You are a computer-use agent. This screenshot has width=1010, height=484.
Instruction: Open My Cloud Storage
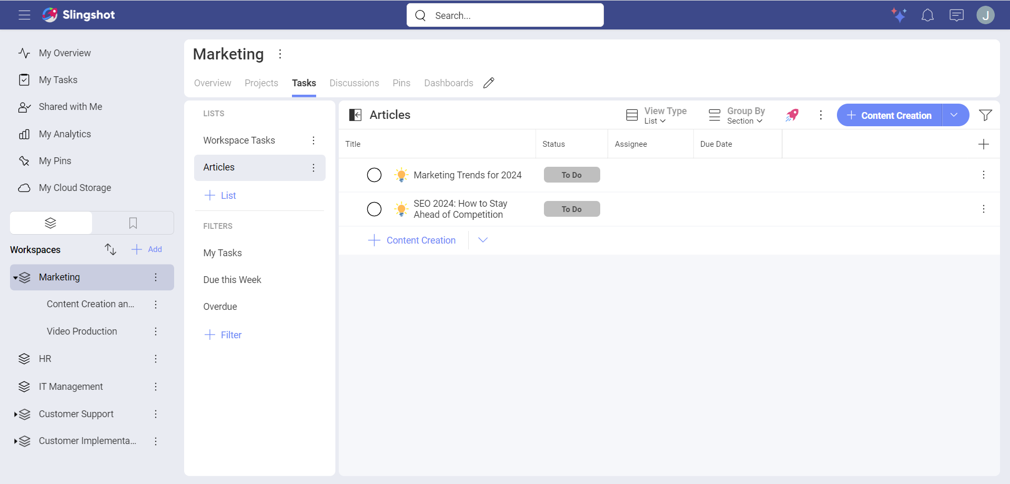click(x=75, y=188)
